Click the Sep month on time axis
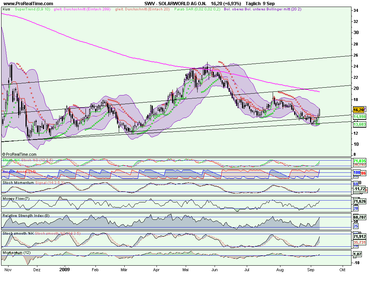Viewport: 370px width, 296px height. point(311,270)
